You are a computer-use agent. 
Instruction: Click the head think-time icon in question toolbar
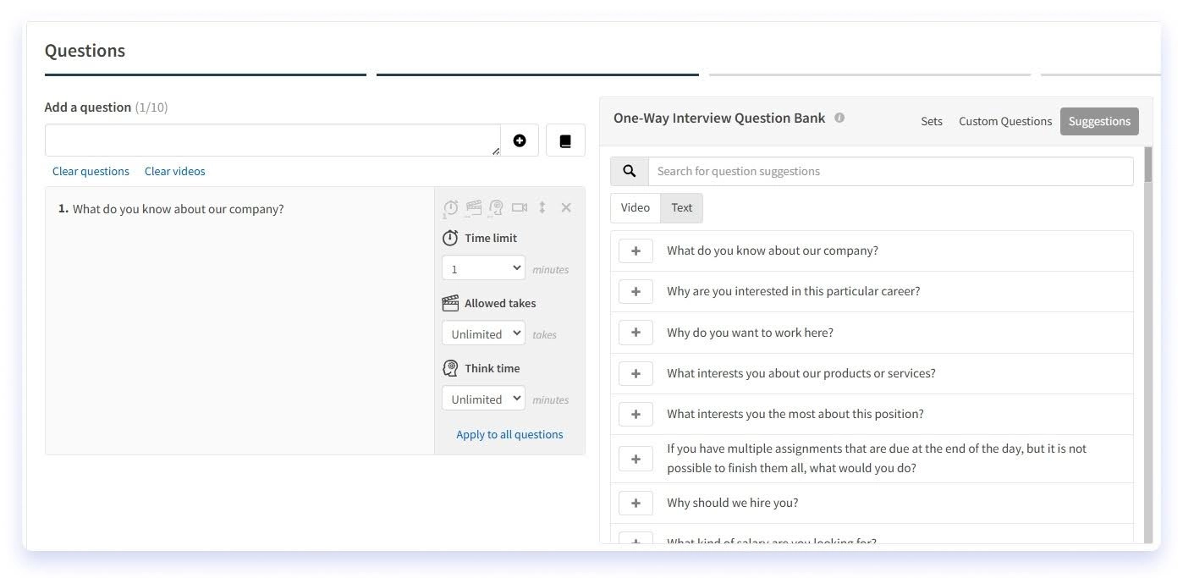tap(496, 207)
